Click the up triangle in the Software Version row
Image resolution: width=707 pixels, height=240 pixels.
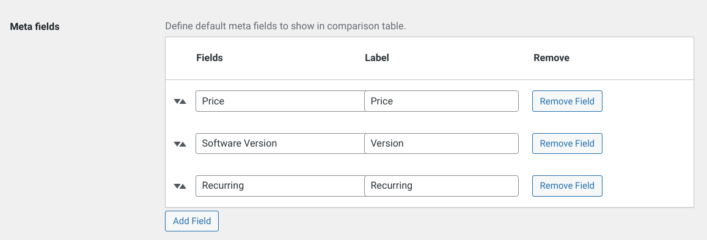point(183,144)
